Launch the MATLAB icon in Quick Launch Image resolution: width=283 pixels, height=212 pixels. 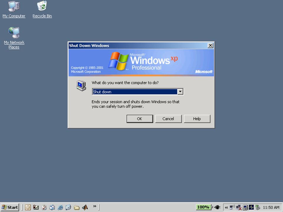85,207
